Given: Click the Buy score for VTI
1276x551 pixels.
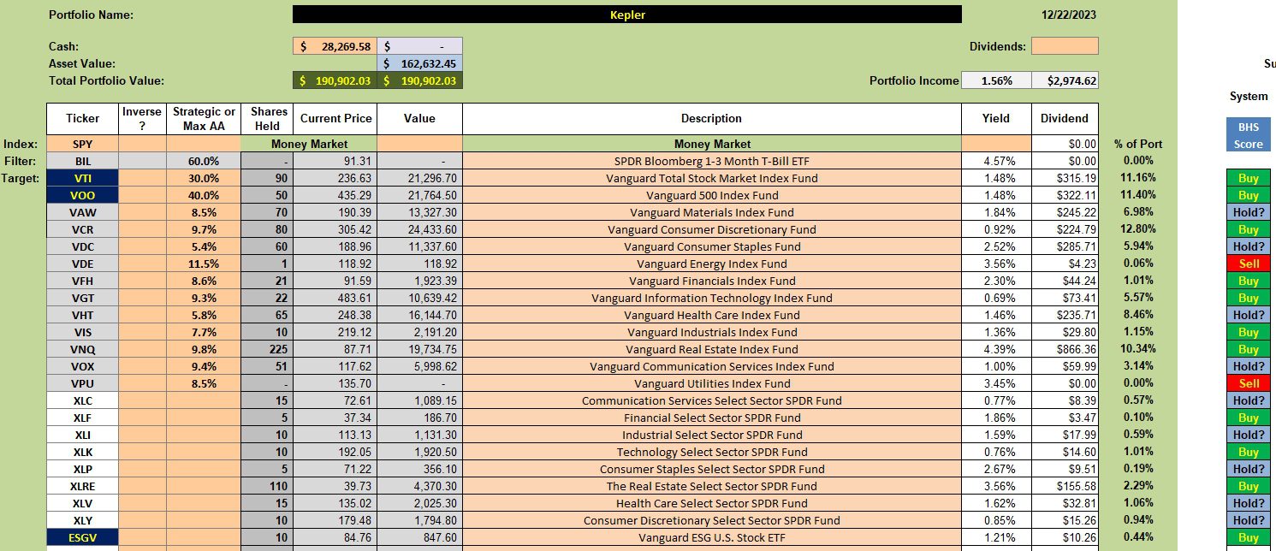Looking at the screenshot, I should (1248, 178).
